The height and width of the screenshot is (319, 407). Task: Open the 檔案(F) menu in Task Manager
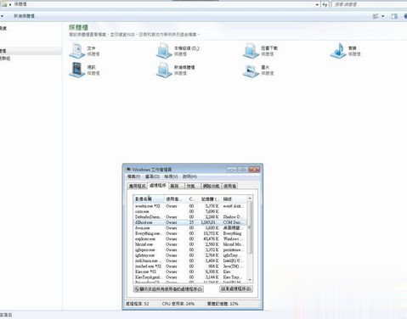(x=133, y=176)
